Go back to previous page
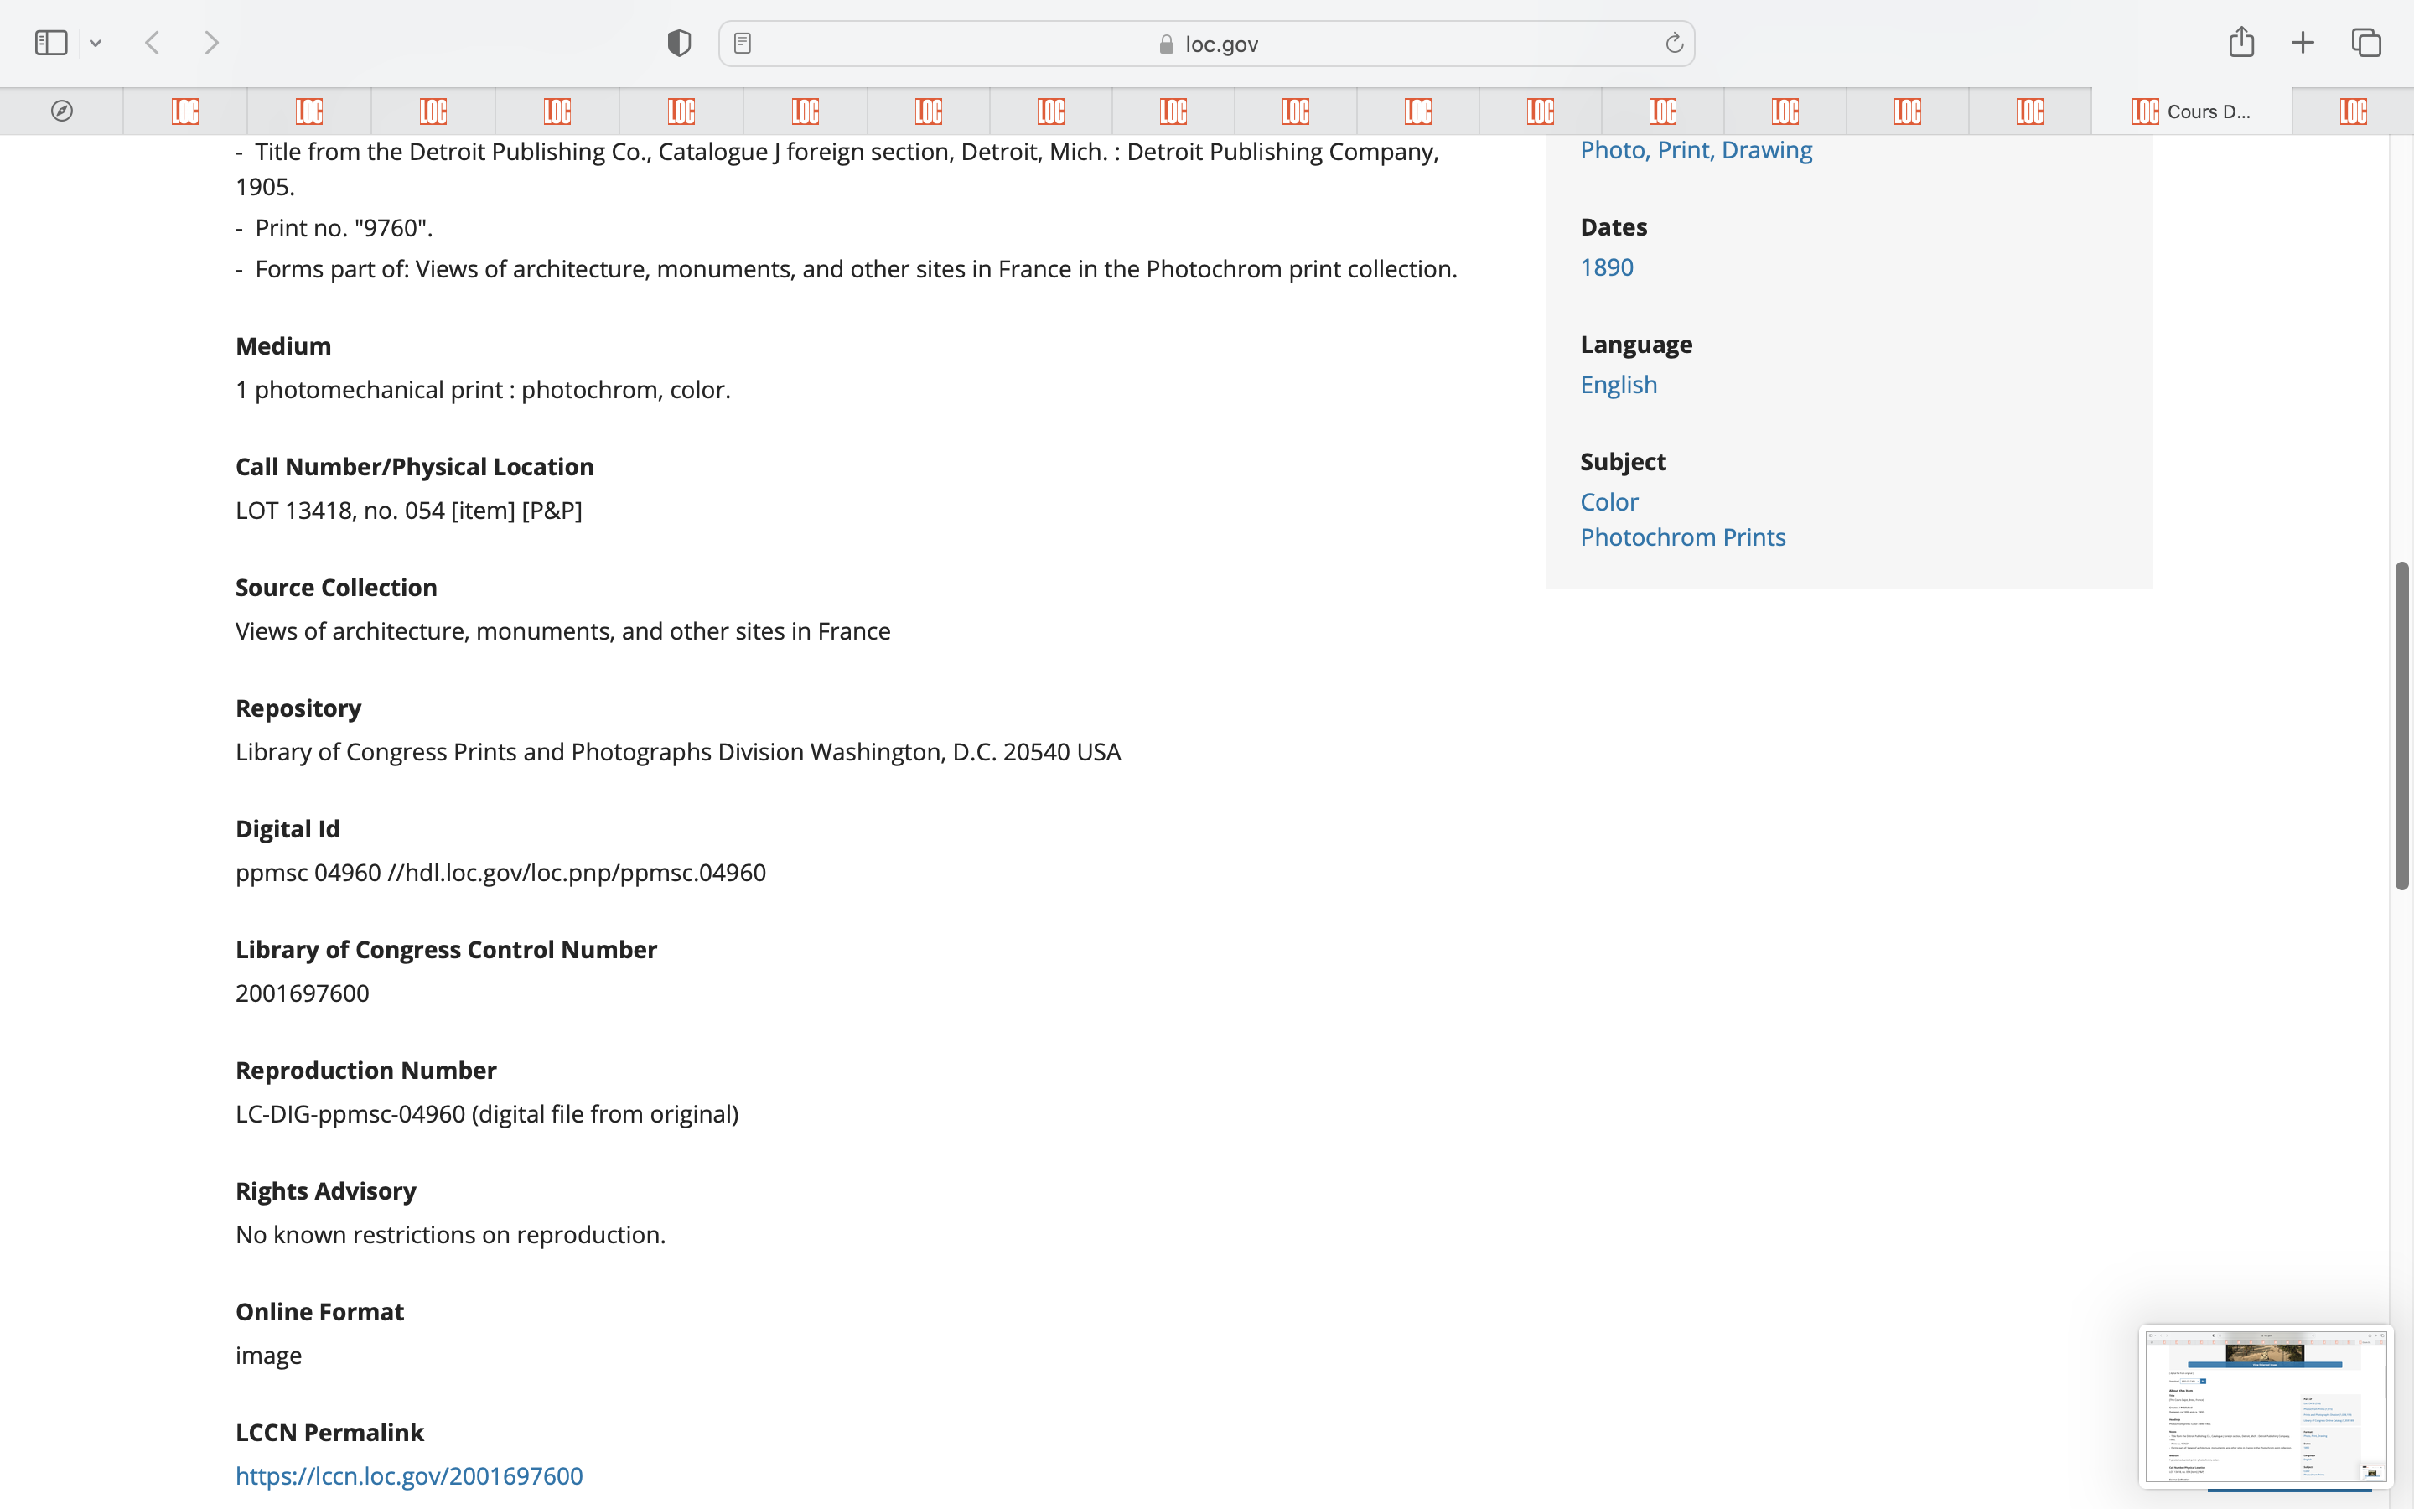 coord(153,43)
